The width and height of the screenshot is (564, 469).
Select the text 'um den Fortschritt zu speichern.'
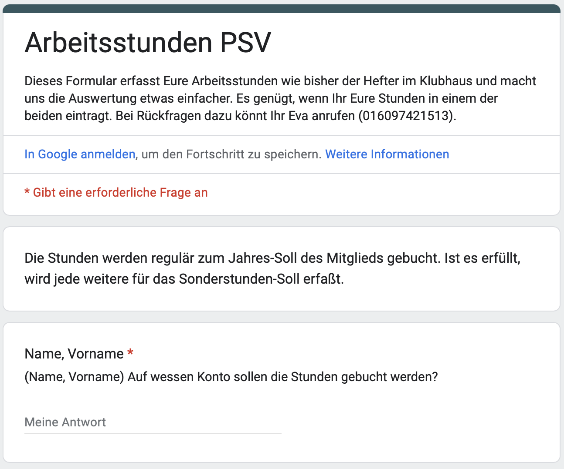click(x=232, y=154)
